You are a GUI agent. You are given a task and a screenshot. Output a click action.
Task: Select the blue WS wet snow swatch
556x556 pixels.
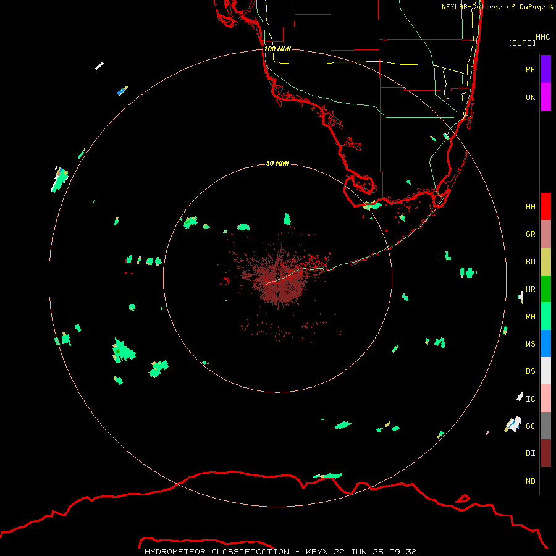545,343
